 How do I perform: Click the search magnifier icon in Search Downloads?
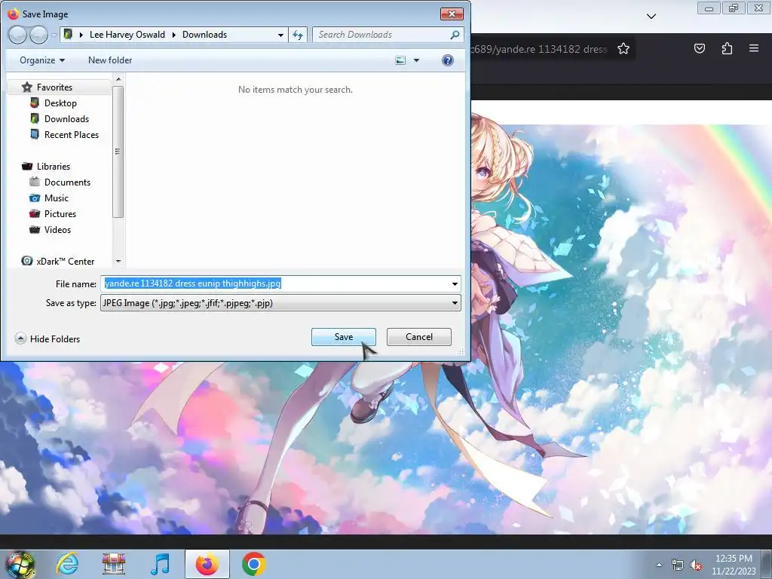[x=455, y=35]
